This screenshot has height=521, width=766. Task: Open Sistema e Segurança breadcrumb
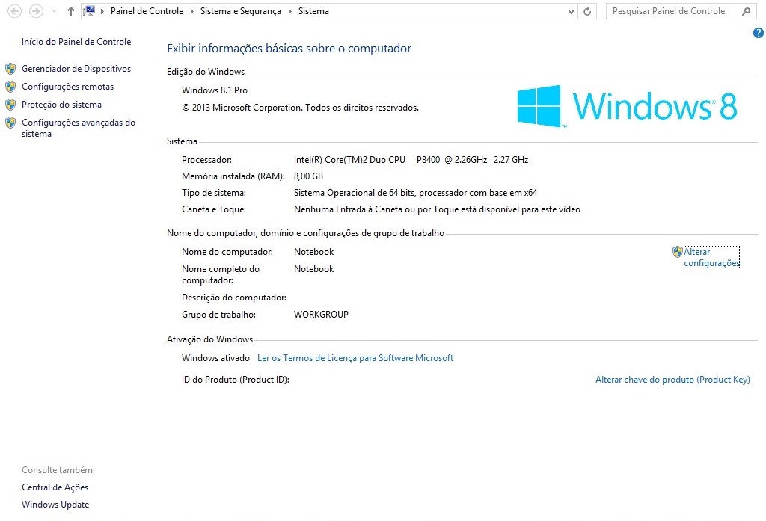pos(240,10)
